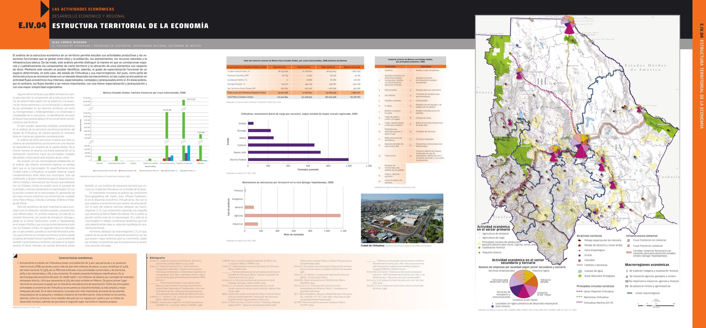Click the Áreas Naturales Protegidas green icon
Screen dimensions: 706x328
[x=579, y=276]
